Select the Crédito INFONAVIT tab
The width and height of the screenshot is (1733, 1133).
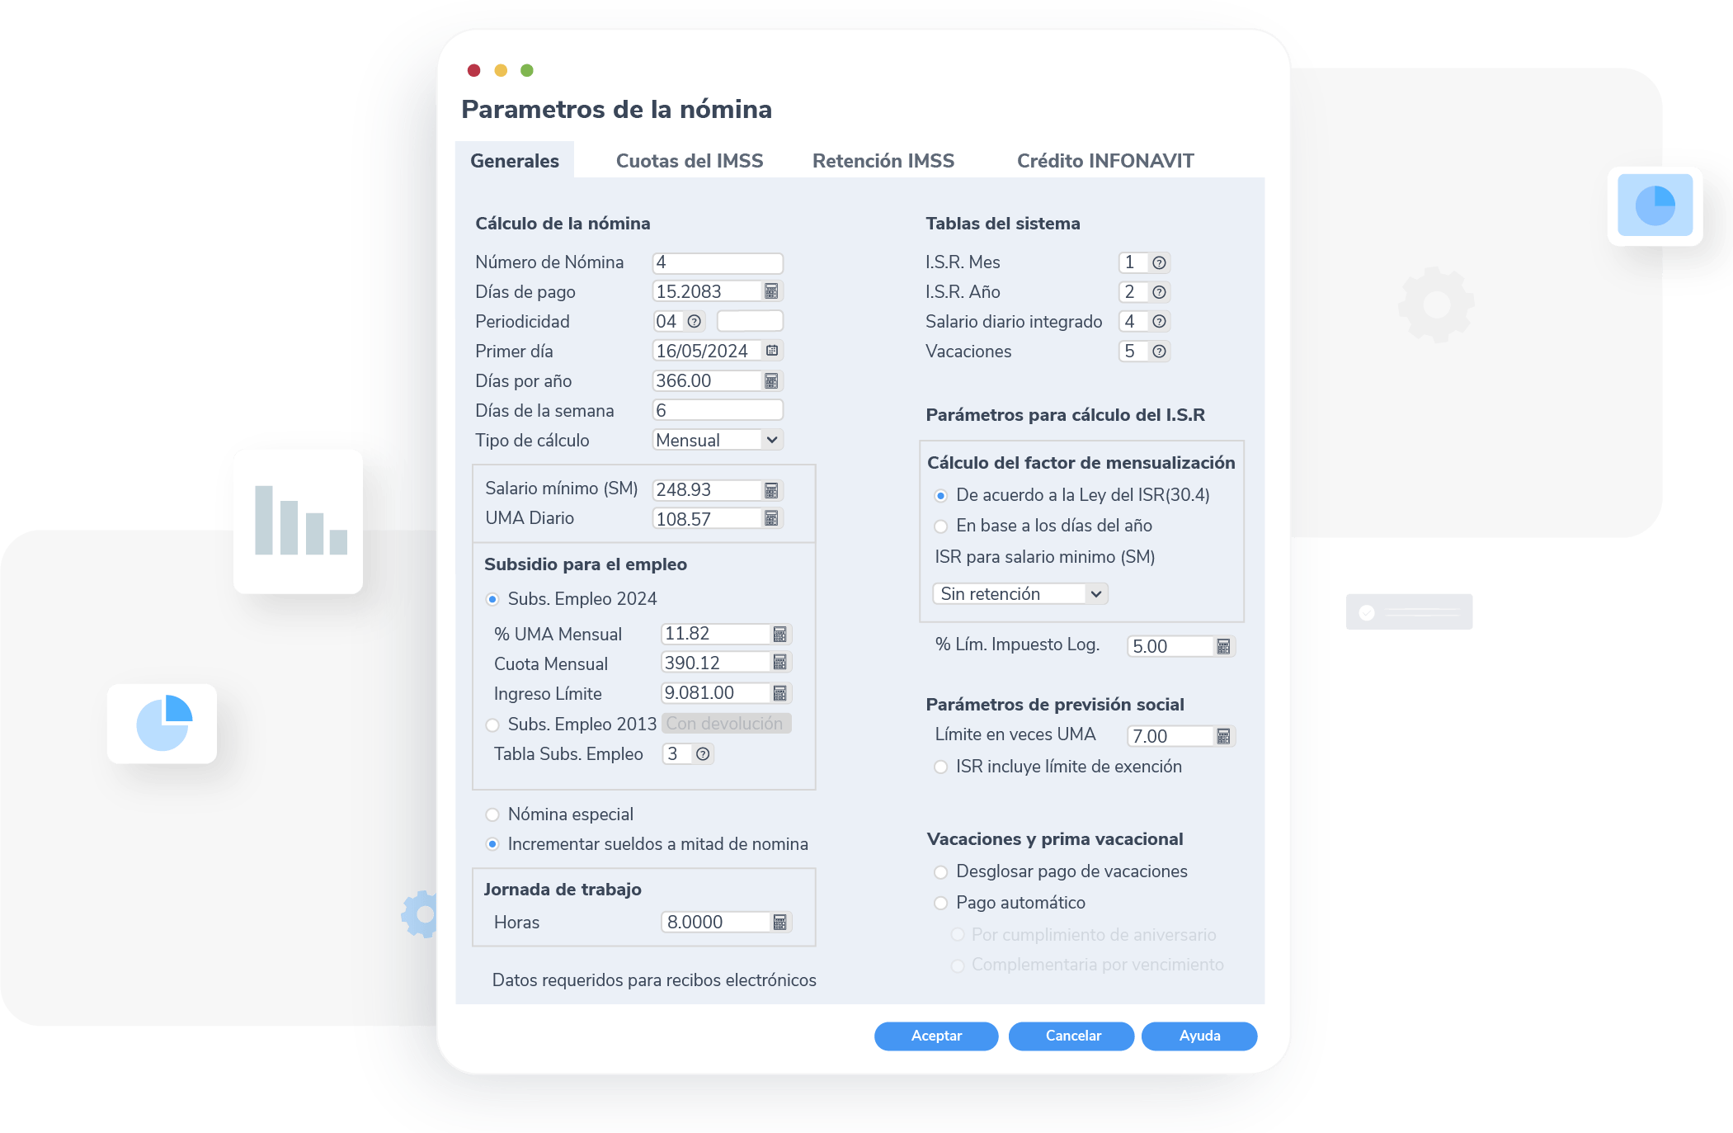click(x=1101, y=159)
